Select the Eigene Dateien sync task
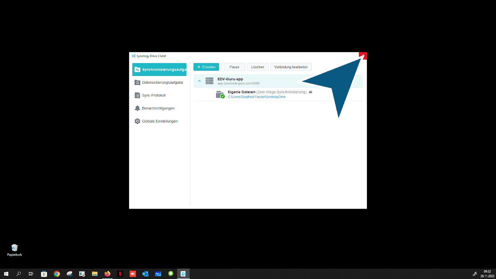 [x=278, y=94]
